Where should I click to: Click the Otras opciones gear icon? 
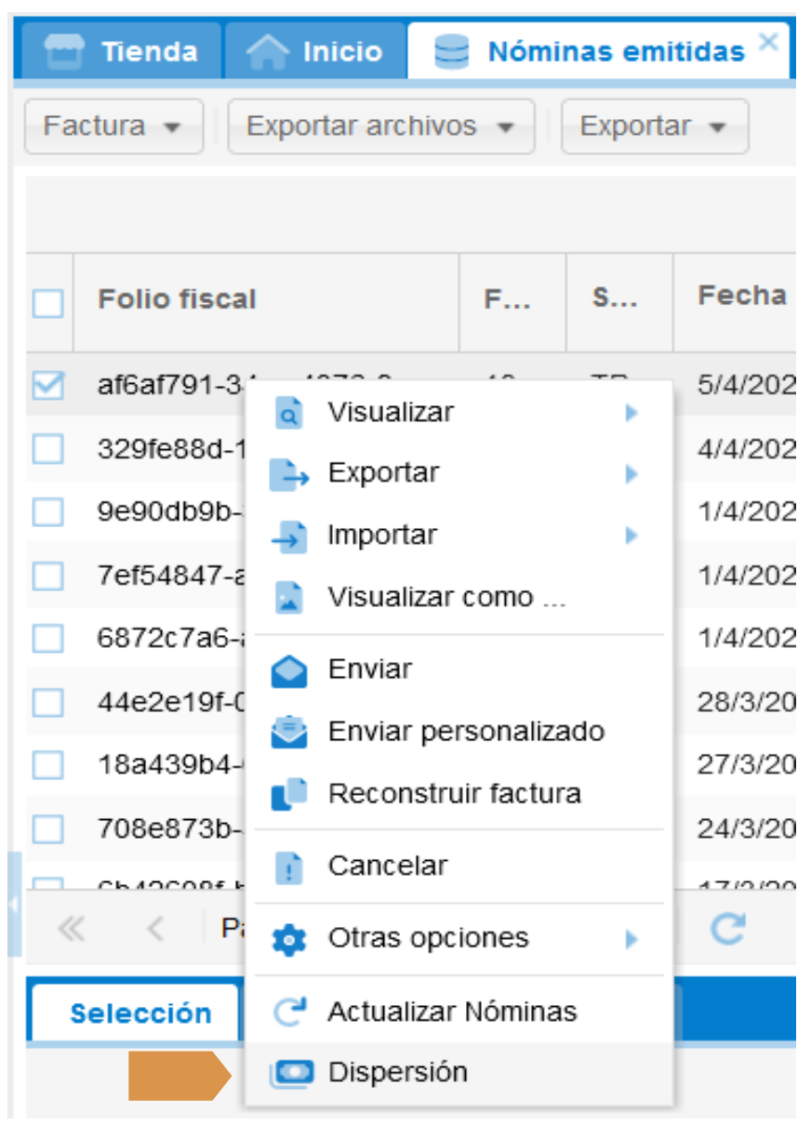pos(288,939)
